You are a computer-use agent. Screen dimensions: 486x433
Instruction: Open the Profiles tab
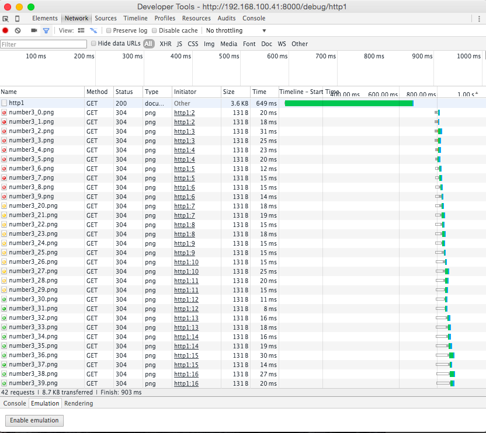point(165,18)
